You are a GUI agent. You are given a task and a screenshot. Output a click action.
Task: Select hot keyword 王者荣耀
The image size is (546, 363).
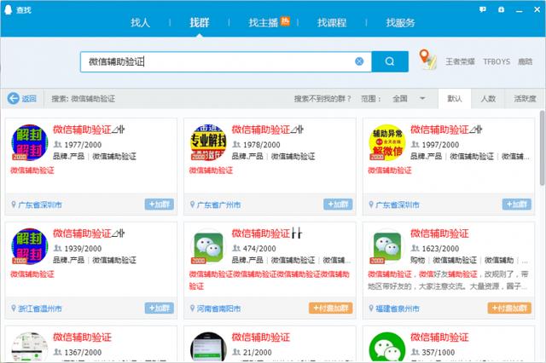point(460,61)
